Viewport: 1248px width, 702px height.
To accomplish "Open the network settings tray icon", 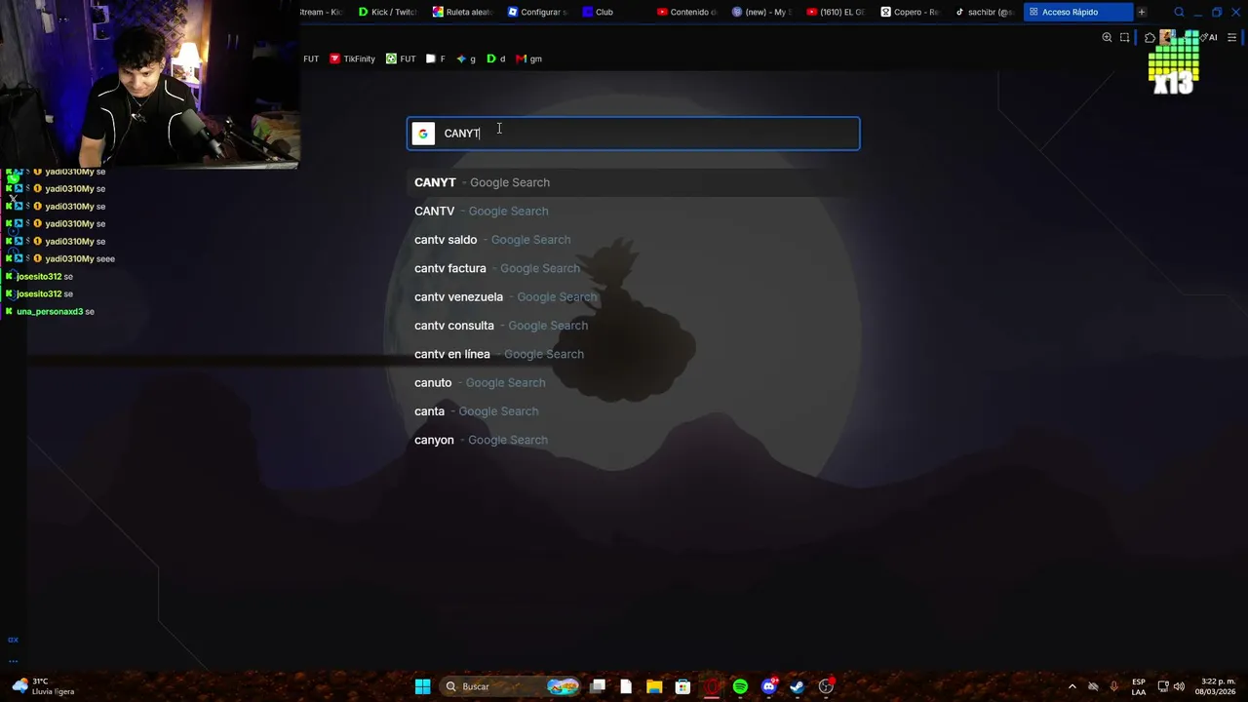I will click(1163, 686).
